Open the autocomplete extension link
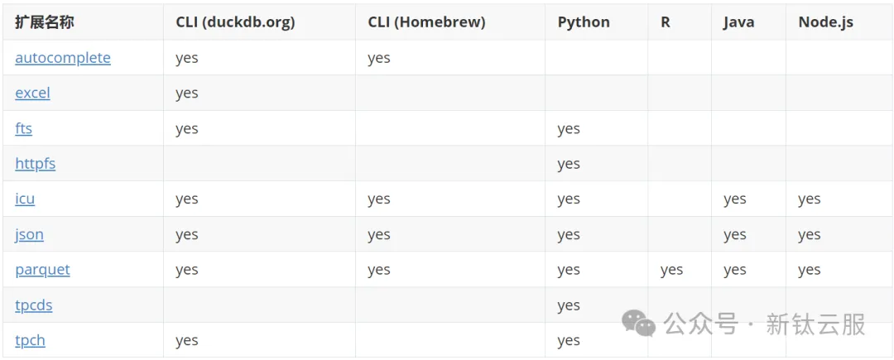 click(62, 58)
